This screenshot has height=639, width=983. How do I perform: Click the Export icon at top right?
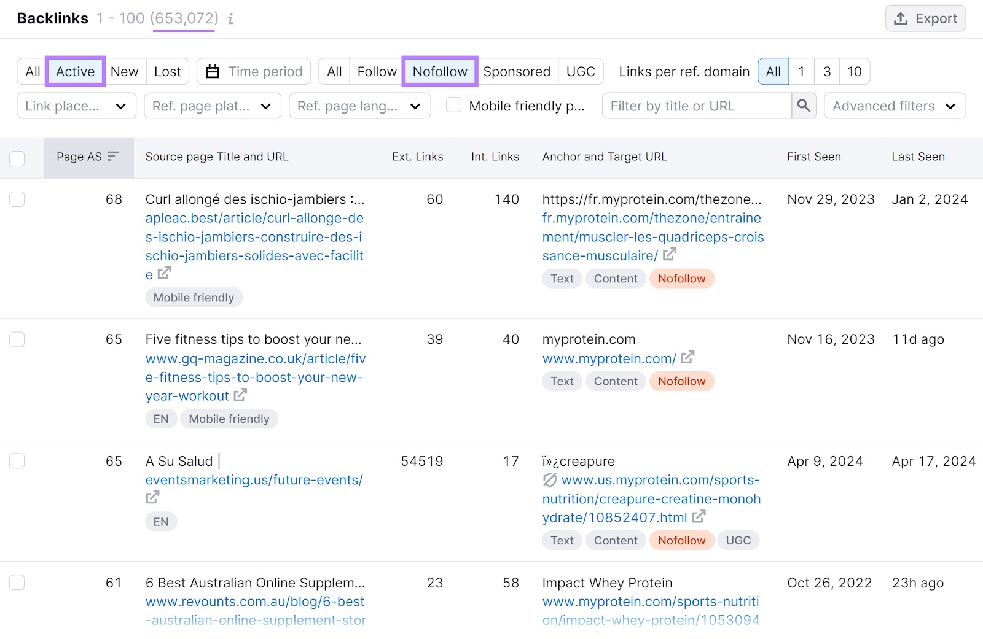point(901,18)
